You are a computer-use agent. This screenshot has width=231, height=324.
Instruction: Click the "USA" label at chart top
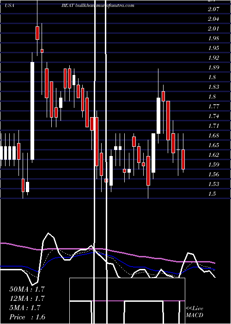[x=10, y=6]
